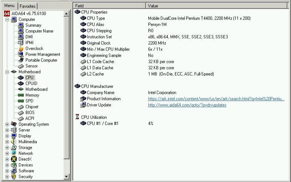This screenshot has width=291, height=182.
Task: Expand the Server tree node
Action: click(x=7, y=130)
